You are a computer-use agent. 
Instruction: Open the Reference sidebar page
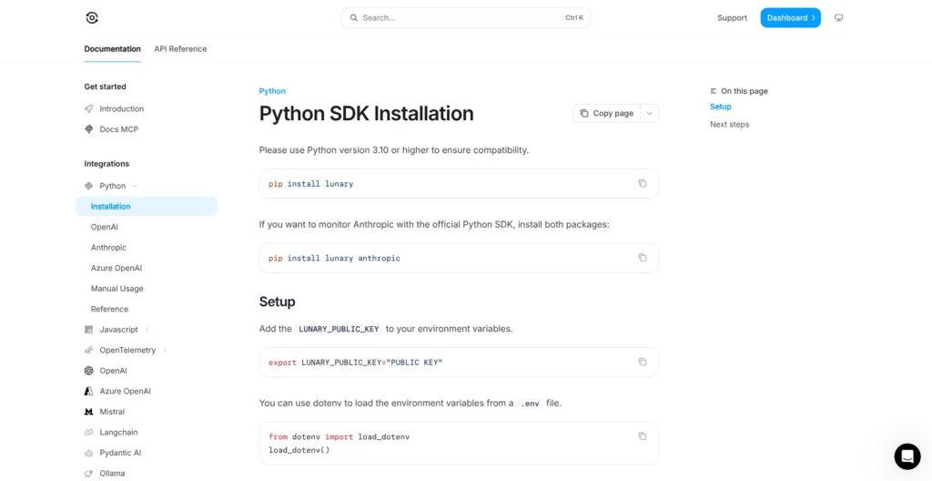pos(109,309)
